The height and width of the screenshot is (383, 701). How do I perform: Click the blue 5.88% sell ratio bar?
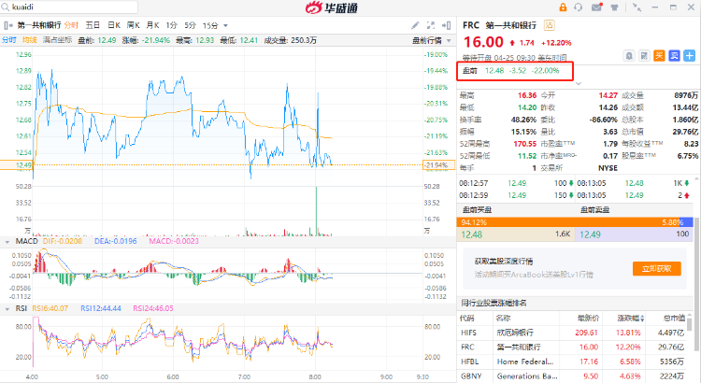(684, 222)
